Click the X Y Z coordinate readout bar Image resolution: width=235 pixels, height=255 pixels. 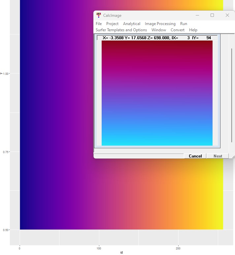(x=157, y=38)
